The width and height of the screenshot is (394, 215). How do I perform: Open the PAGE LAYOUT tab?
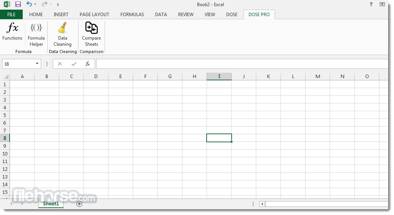pyautogui.click(x=94, y=15)
